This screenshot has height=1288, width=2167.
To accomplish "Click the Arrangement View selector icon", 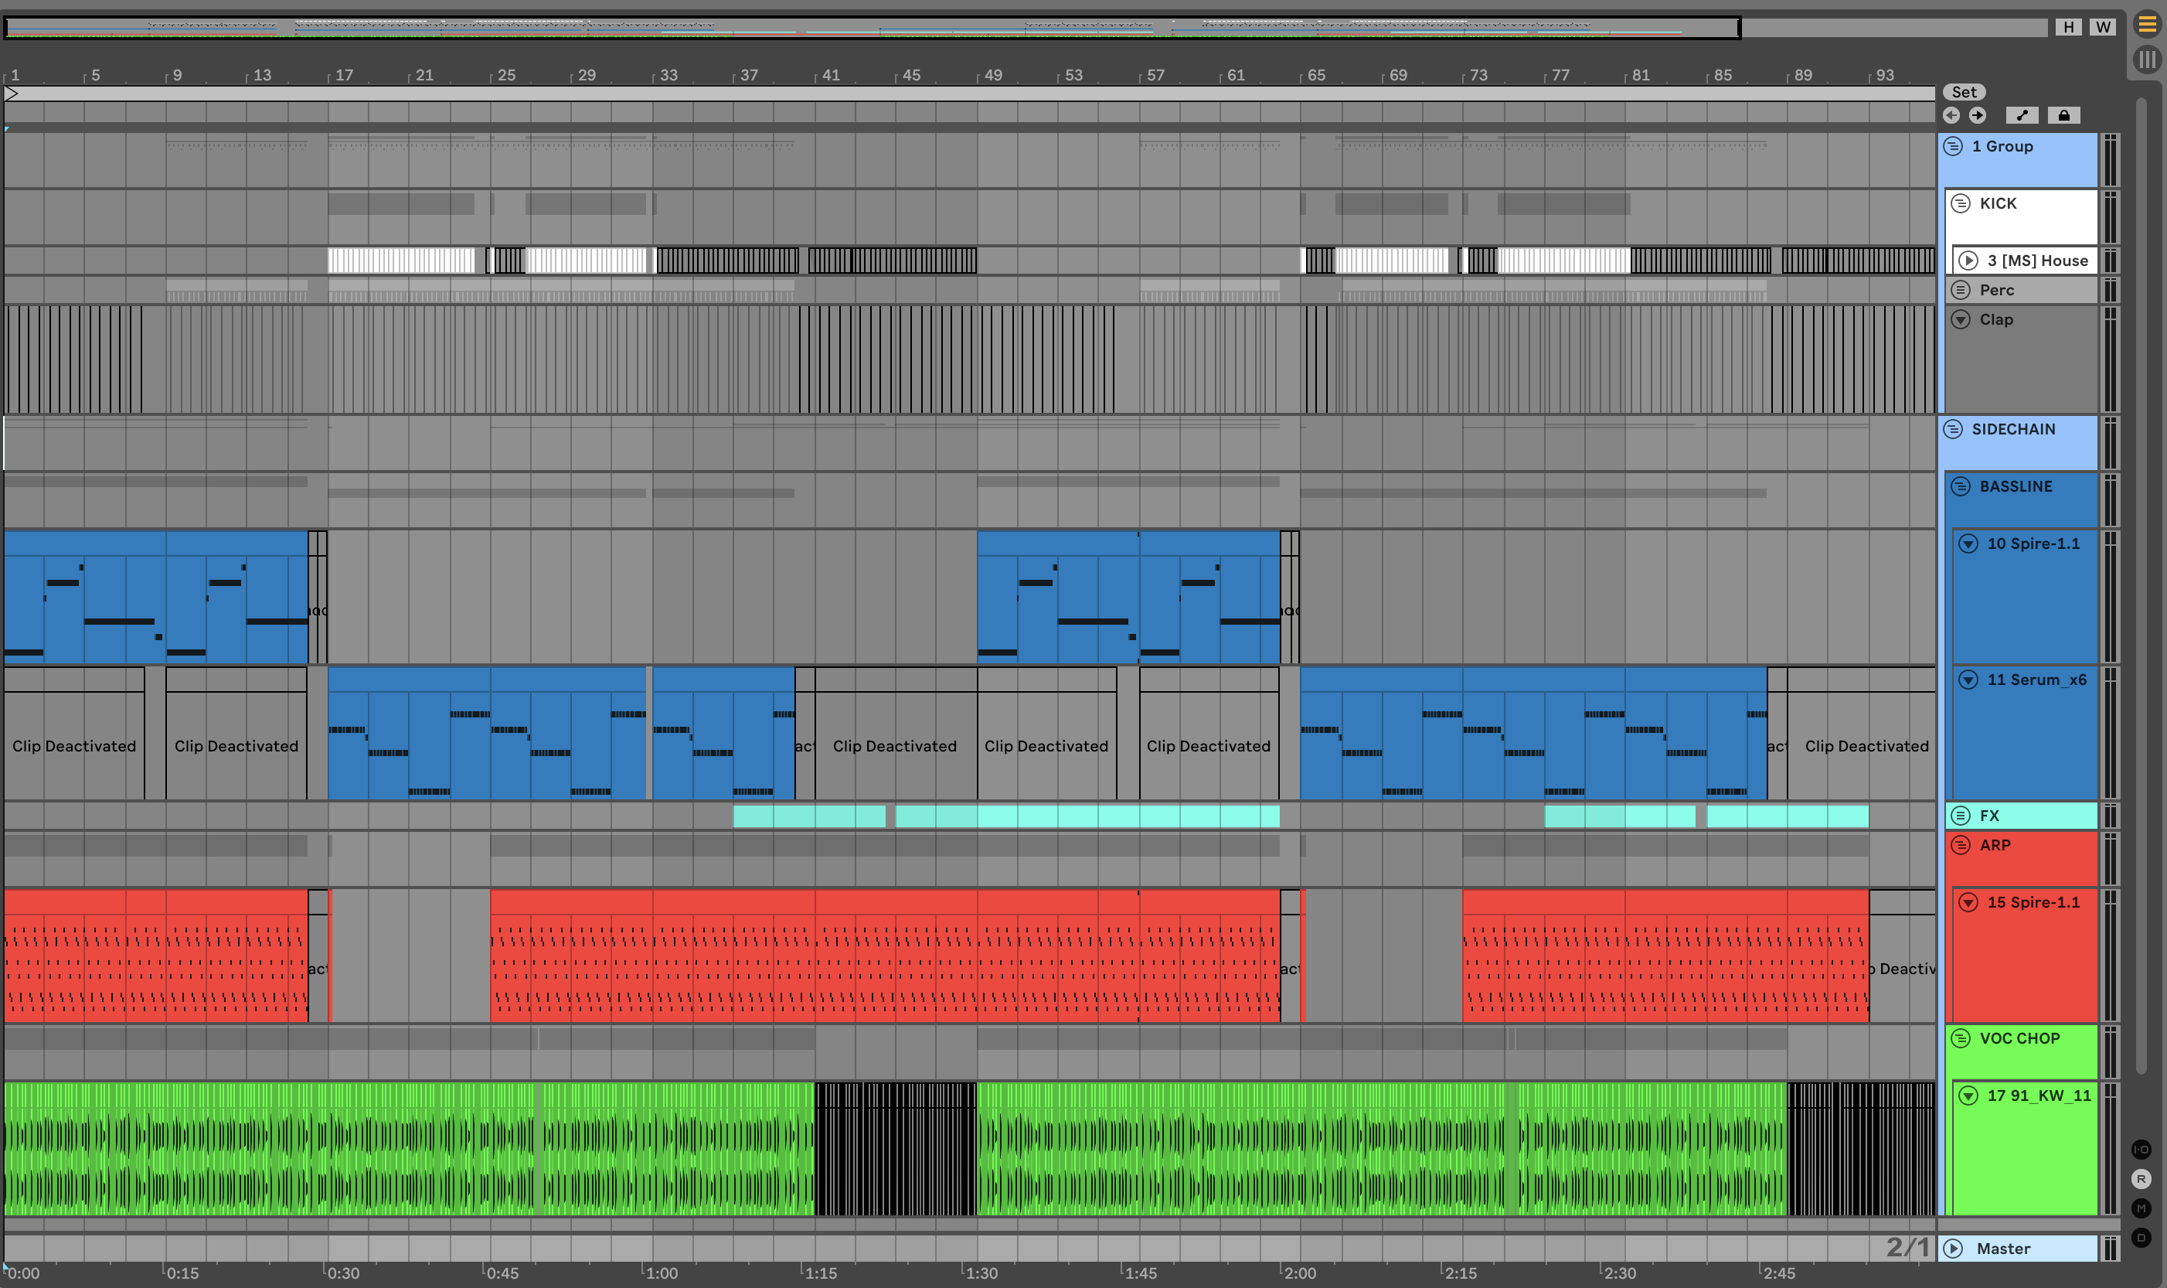I will pos(2146,24).
